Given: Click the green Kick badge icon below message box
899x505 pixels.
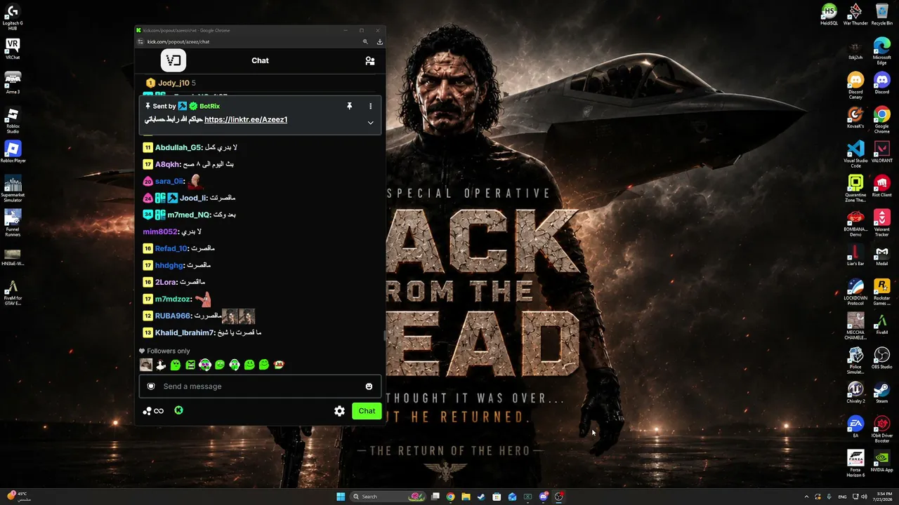Looking at the screenshot, I should click(178, 410).
